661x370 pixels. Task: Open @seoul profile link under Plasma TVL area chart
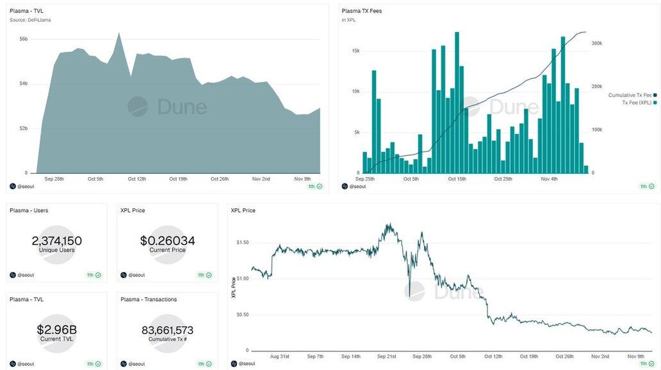25,186
